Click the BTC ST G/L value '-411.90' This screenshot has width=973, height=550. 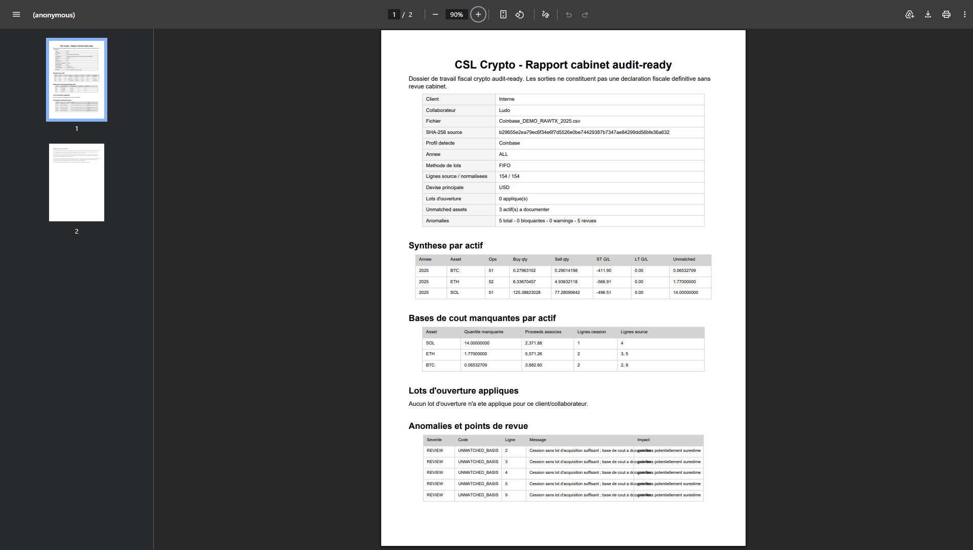pyautogui.click(x=604, y=270)
